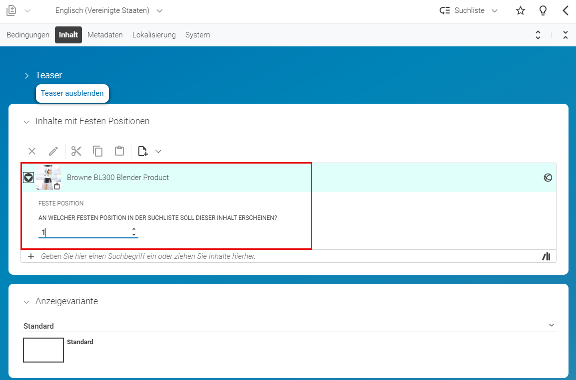Click the fixed position number input field
The height and width of the screenshot is (380, 576).
tap(88, 232)
